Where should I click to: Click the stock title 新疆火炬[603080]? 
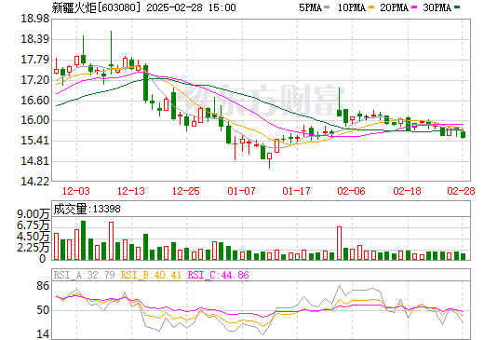(96, 7)
